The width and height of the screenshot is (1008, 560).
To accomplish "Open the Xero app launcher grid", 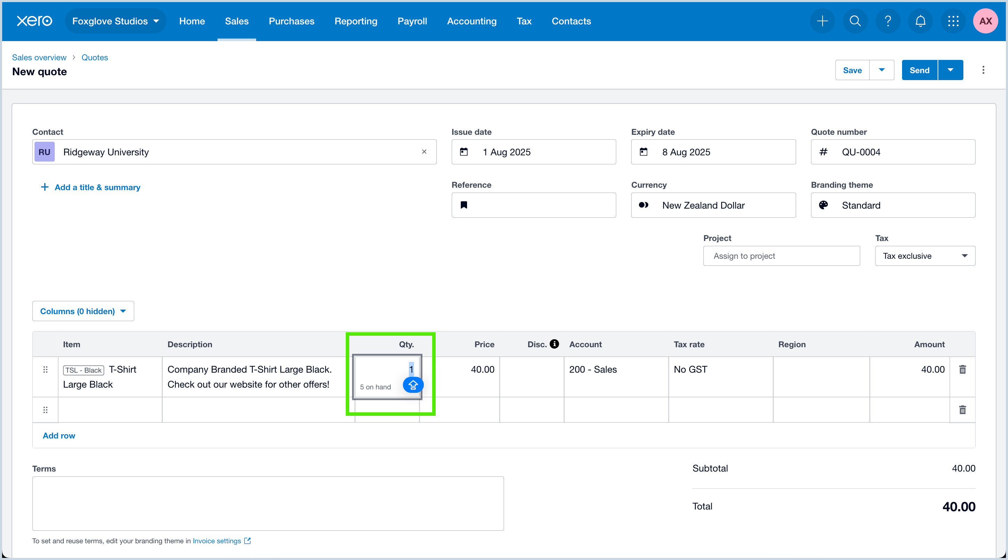I will (x=953, y=21).
